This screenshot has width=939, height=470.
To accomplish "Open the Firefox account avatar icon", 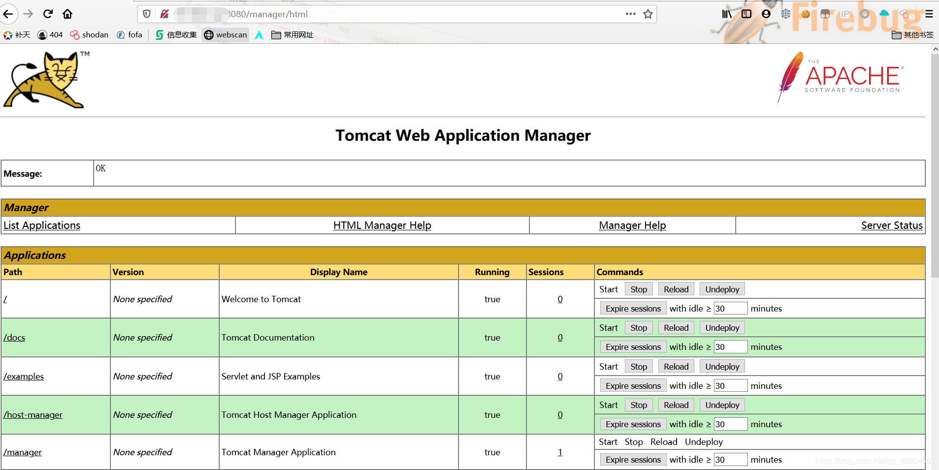I will 766,14.
